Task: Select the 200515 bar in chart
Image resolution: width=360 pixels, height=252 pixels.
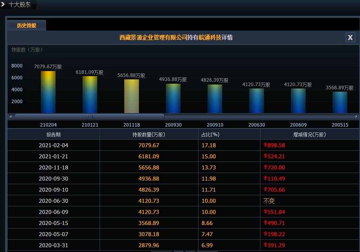Action: [340, 102]
